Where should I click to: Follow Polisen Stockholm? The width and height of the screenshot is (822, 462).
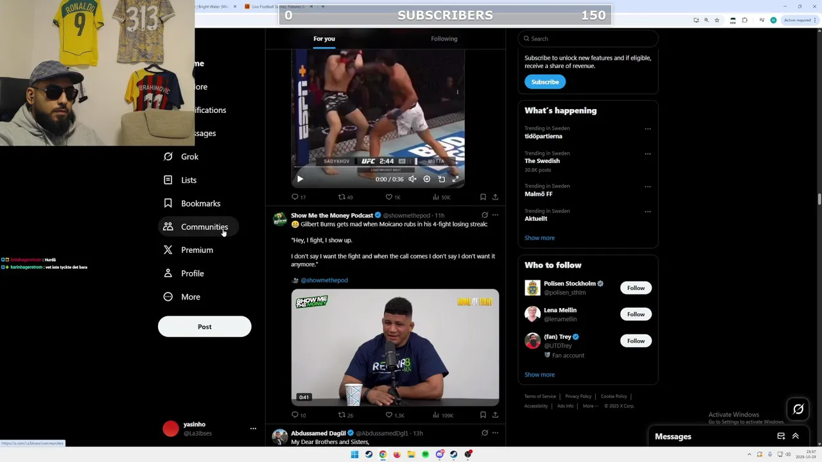point(636,288)
